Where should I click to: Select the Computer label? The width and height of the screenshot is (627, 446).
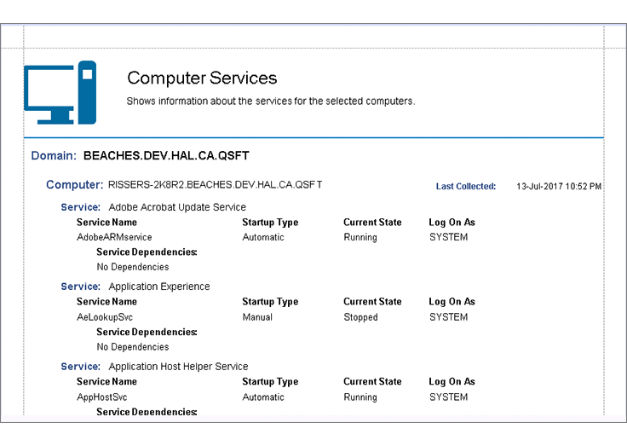click(74, 185)
